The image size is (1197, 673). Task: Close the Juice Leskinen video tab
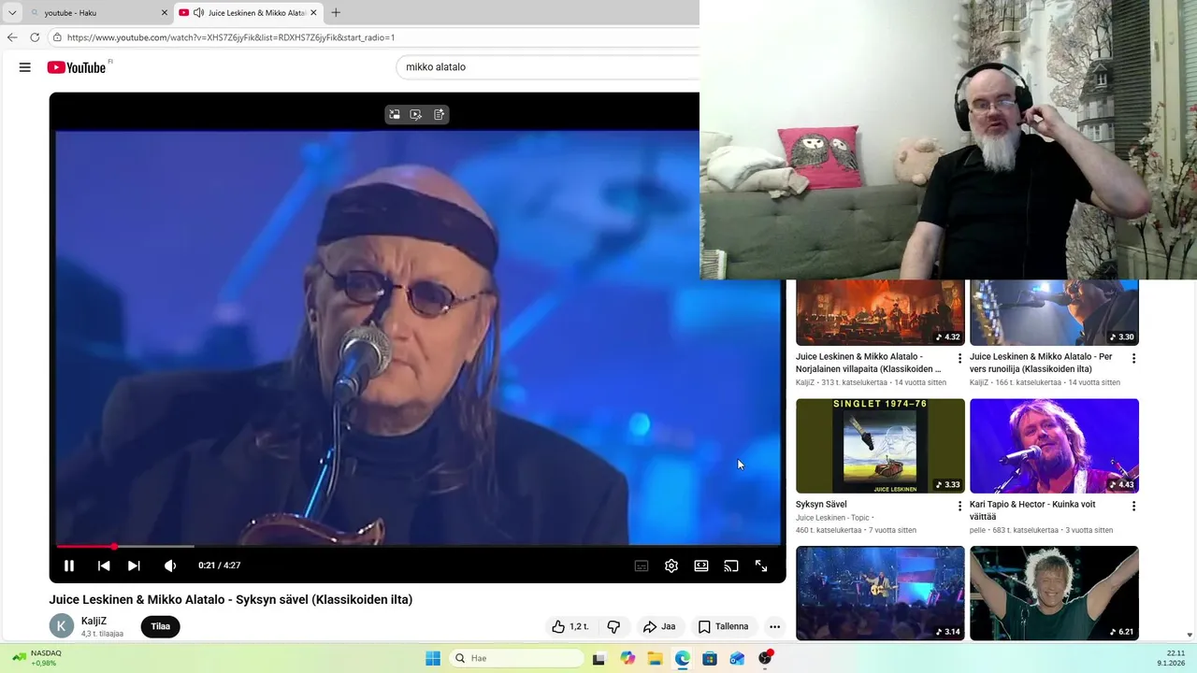click(x=313, y=13)
